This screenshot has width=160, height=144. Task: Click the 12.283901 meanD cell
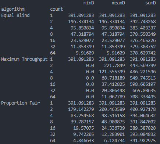113,134
